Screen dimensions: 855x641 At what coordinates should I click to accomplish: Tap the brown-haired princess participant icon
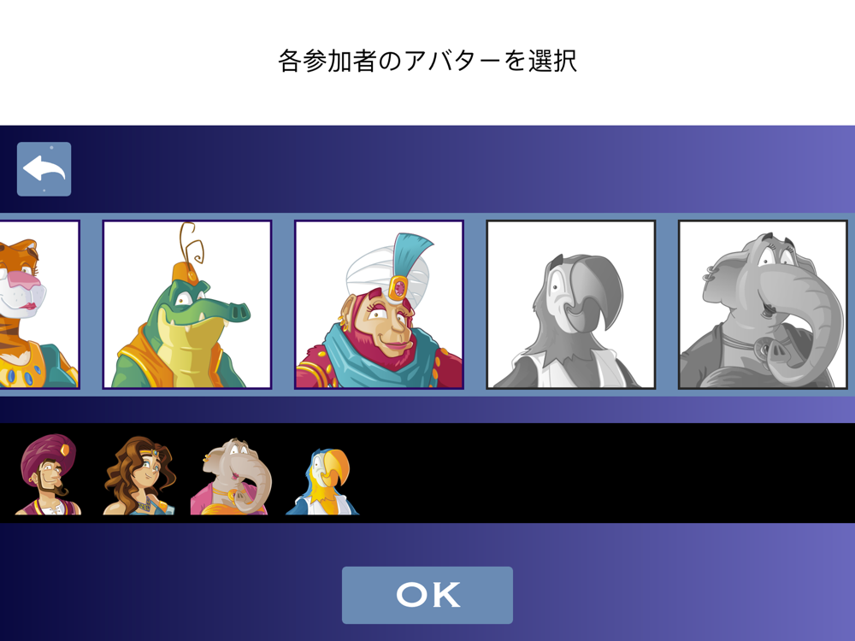pos(139,475)
